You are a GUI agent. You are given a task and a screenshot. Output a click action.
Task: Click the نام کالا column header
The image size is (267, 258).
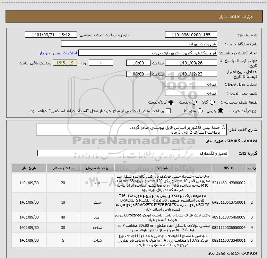[x=163, y=168]
